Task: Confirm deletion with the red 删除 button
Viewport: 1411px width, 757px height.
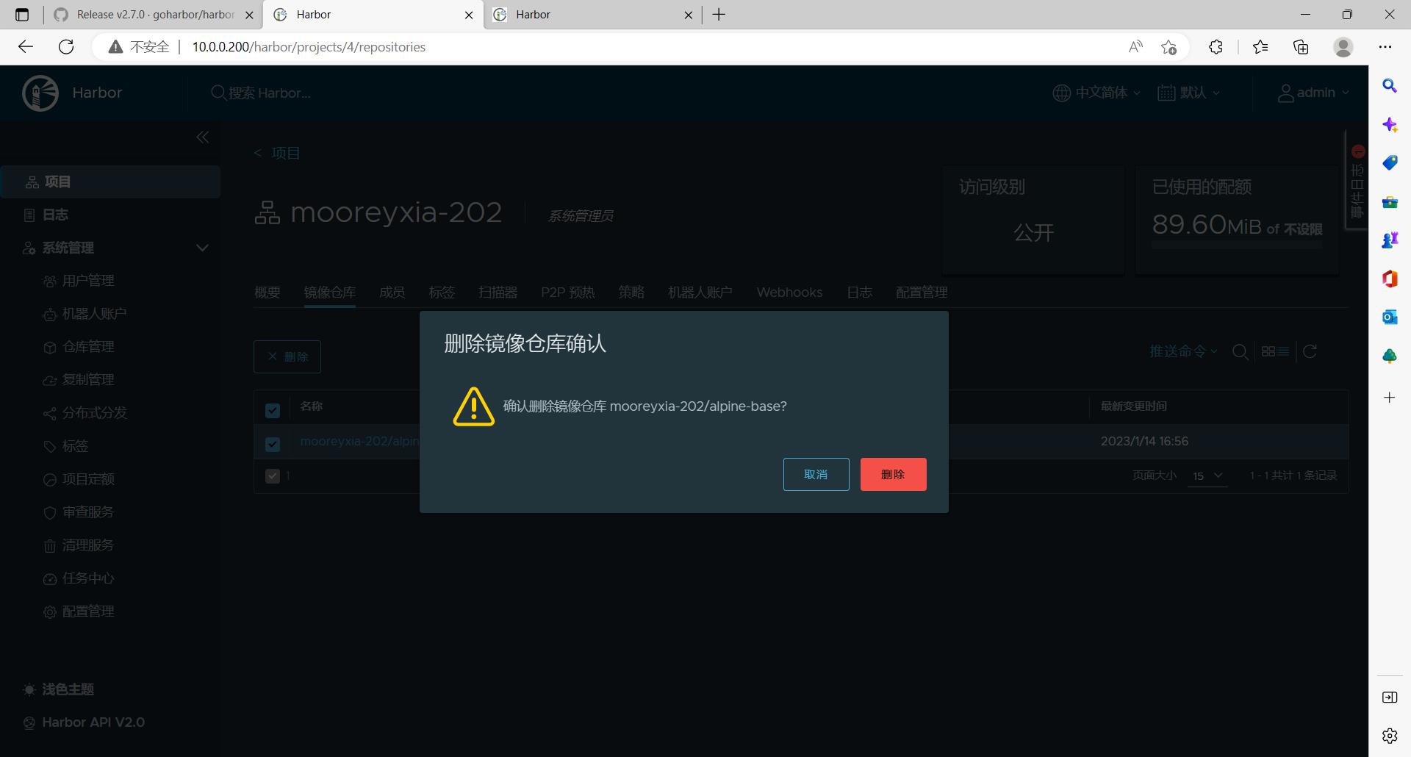Action: coord(893,474)
